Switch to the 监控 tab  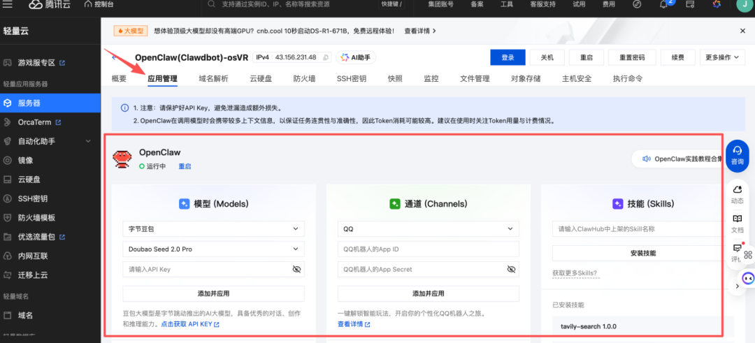click(x=431, y=78)
